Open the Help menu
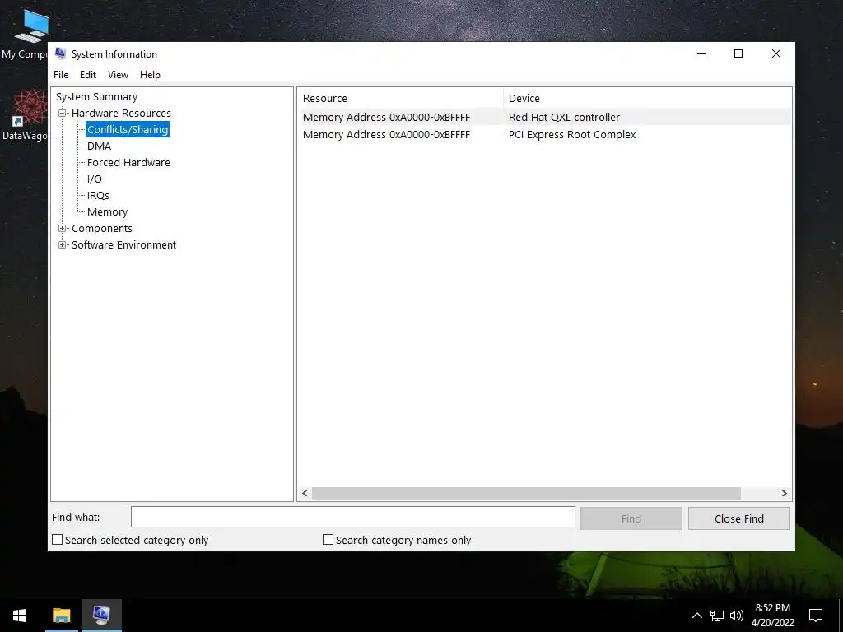The height and width of the screenshot is (632, 843). [x=150, y=75]
